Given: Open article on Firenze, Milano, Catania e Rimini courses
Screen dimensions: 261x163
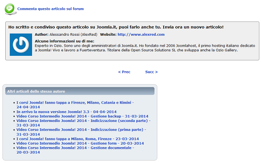Looking at the screenshot, I should click(75, 105).
